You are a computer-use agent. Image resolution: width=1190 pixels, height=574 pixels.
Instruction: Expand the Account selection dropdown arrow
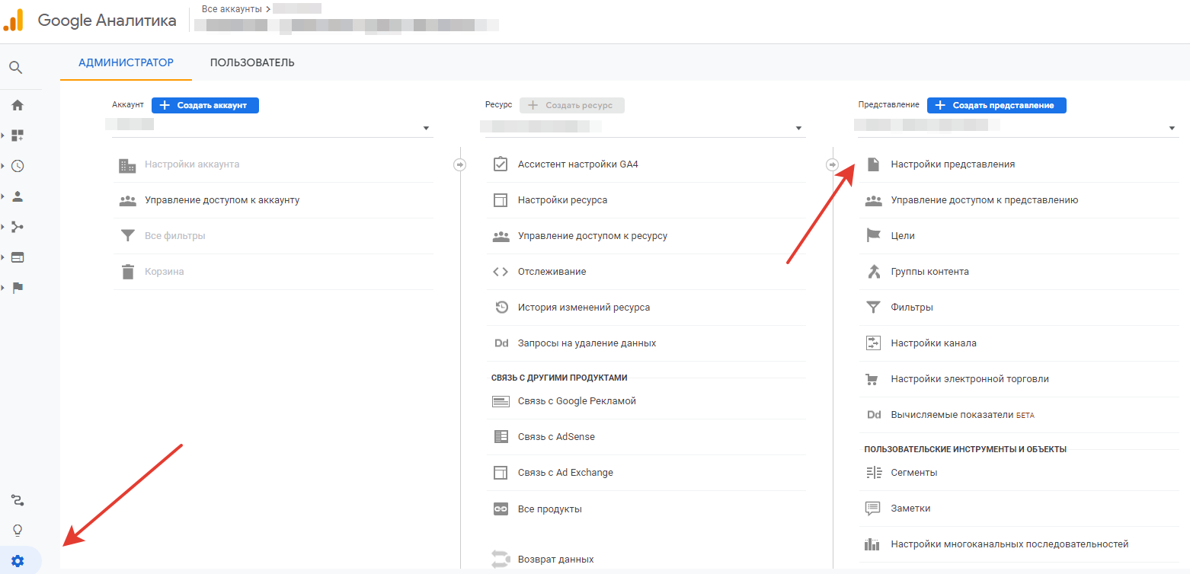(x=426, y=129)
